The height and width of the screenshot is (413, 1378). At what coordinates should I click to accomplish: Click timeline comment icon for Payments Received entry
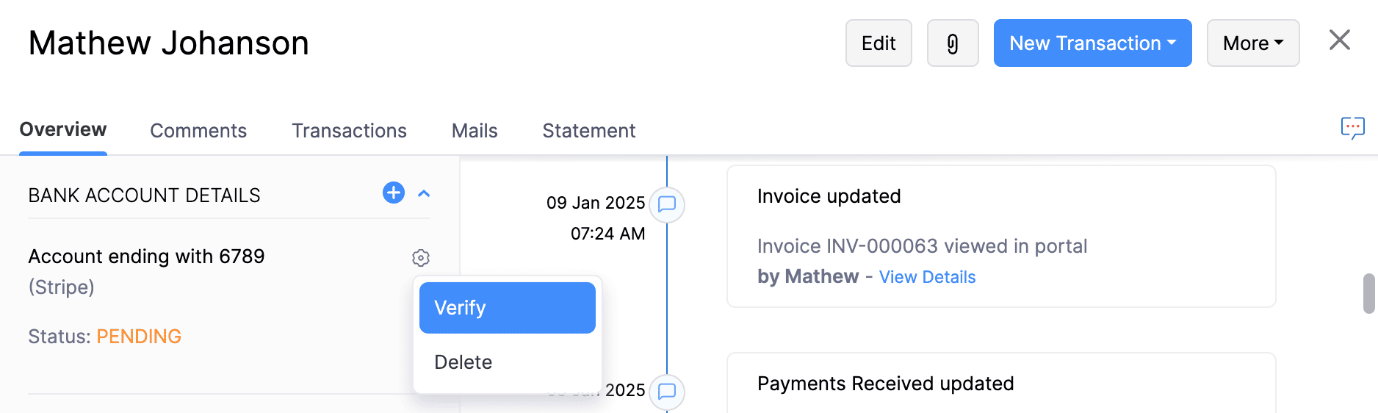pos(667,391)
